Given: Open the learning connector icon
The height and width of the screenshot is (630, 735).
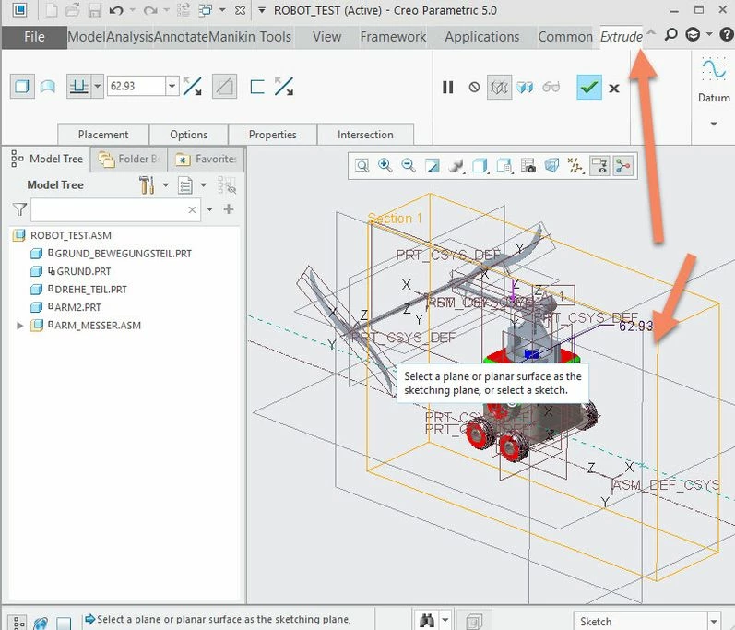Looking at the screenshot, I should (693, 35).
